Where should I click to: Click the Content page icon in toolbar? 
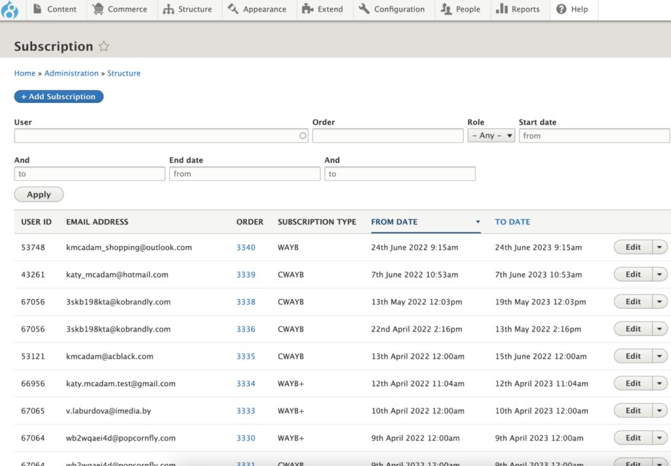pos(37,9)
